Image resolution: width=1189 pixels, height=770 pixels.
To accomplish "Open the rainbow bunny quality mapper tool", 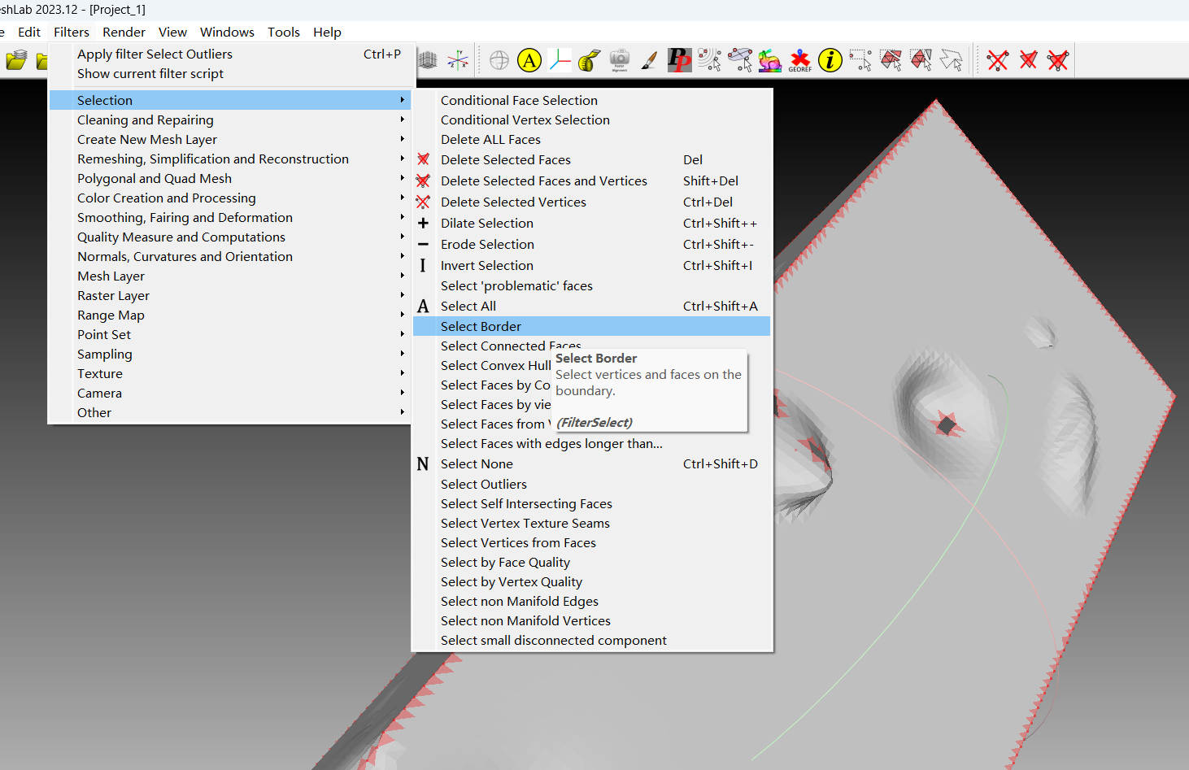I will point(770,60).
